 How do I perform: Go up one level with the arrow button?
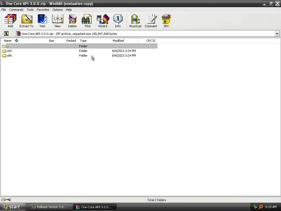(6, 34)
